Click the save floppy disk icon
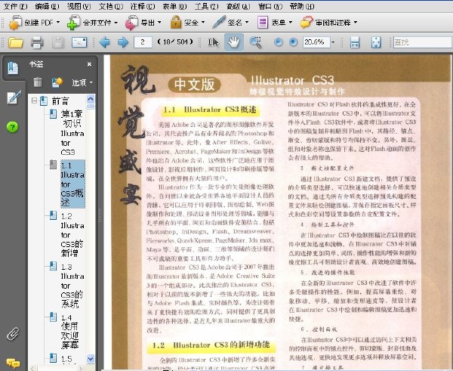The image size is (453, 371). 58,42
